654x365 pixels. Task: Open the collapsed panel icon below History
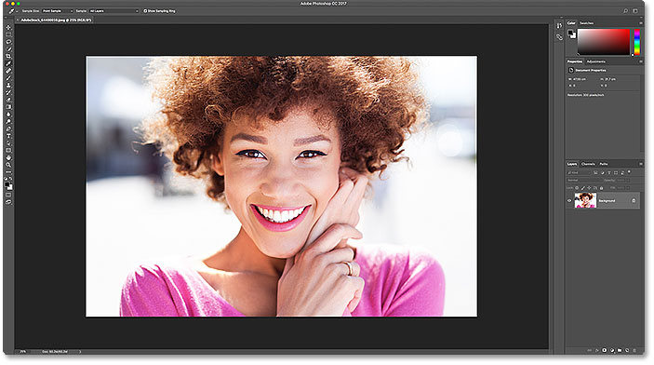(x=559, y=37)
